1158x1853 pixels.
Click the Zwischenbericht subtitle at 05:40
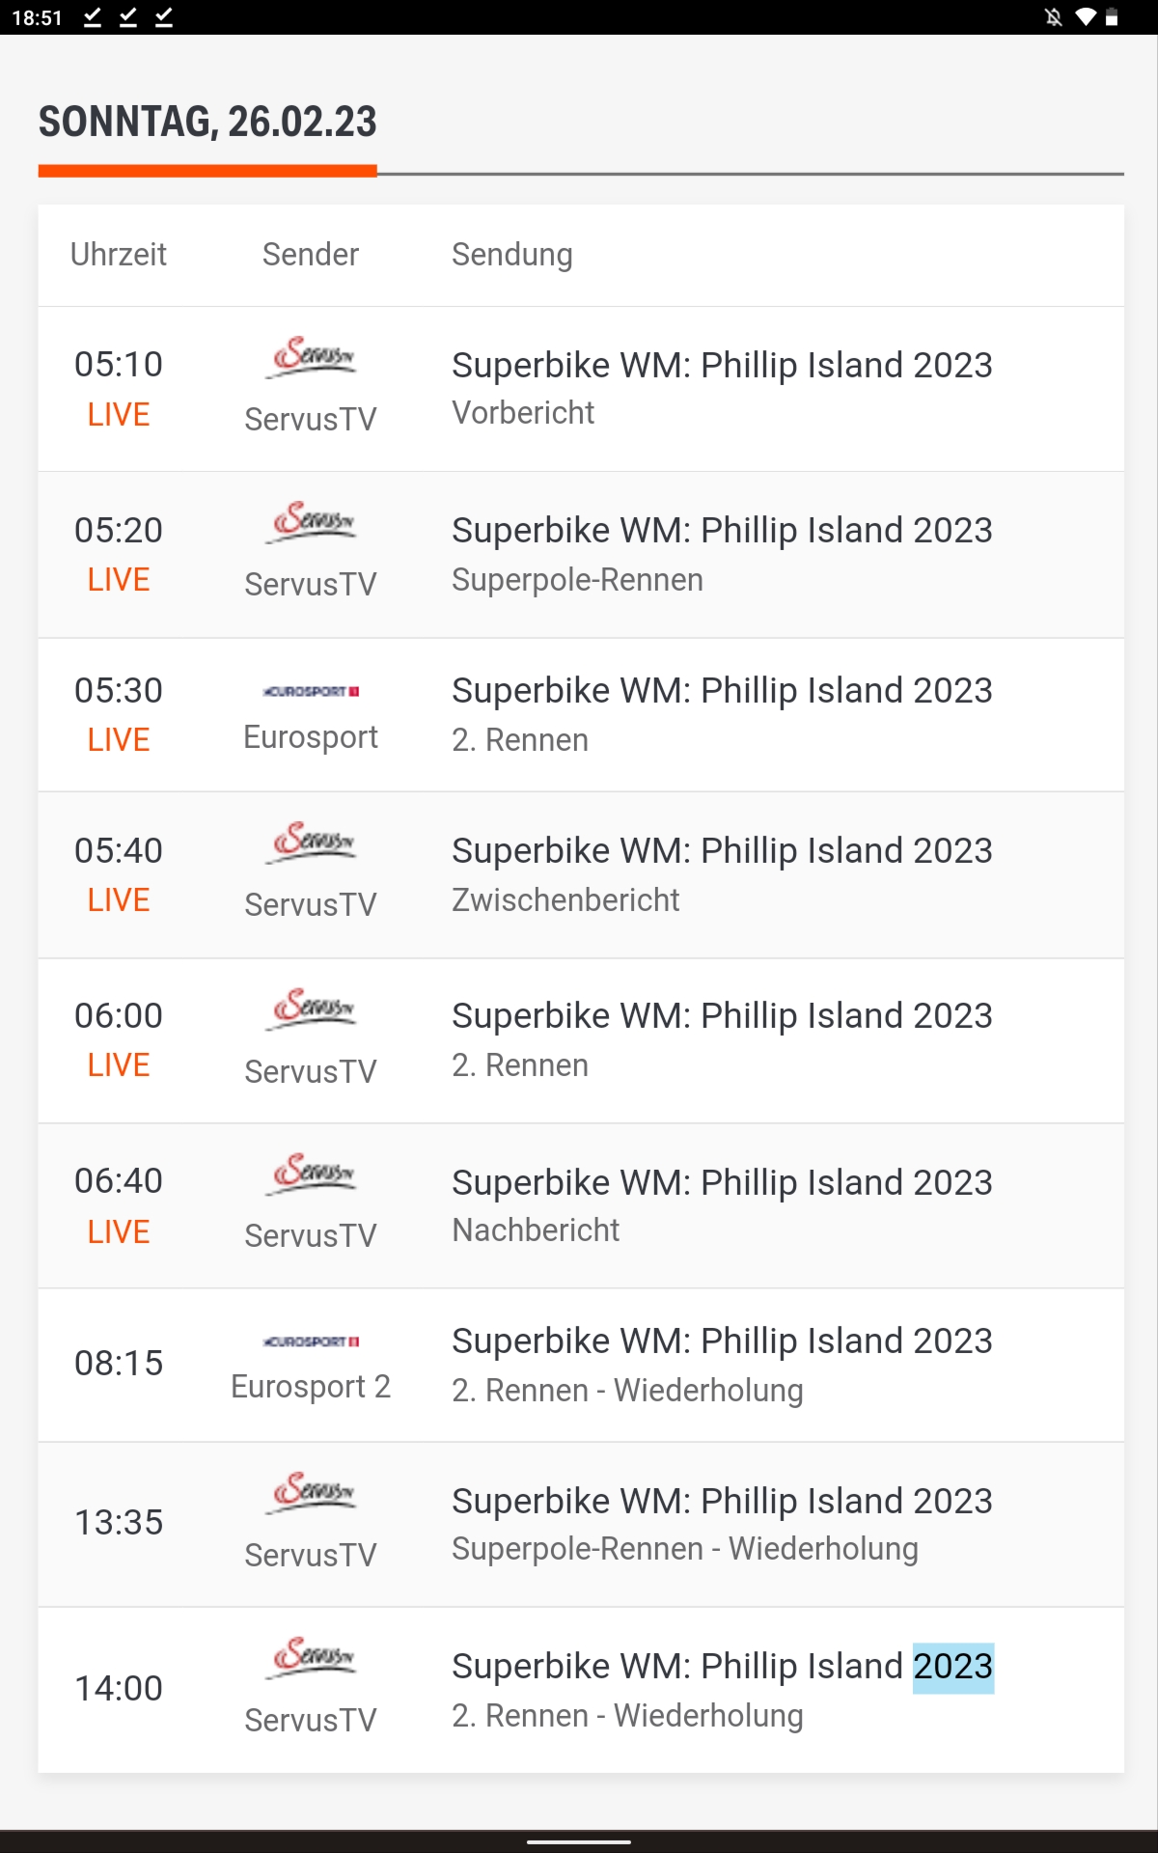click(x=565, y=900)
